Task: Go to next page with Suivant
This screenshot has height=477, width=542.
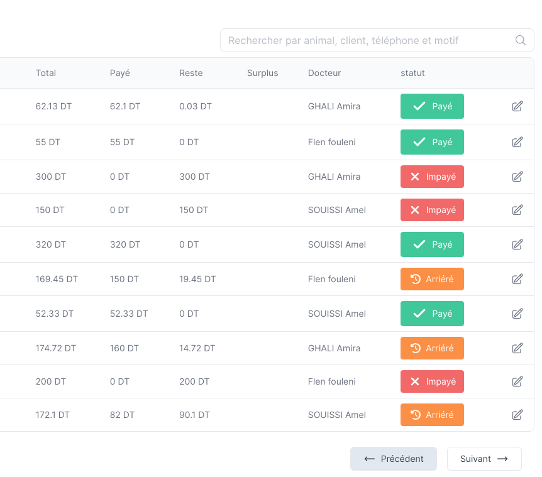Action: 484,459
